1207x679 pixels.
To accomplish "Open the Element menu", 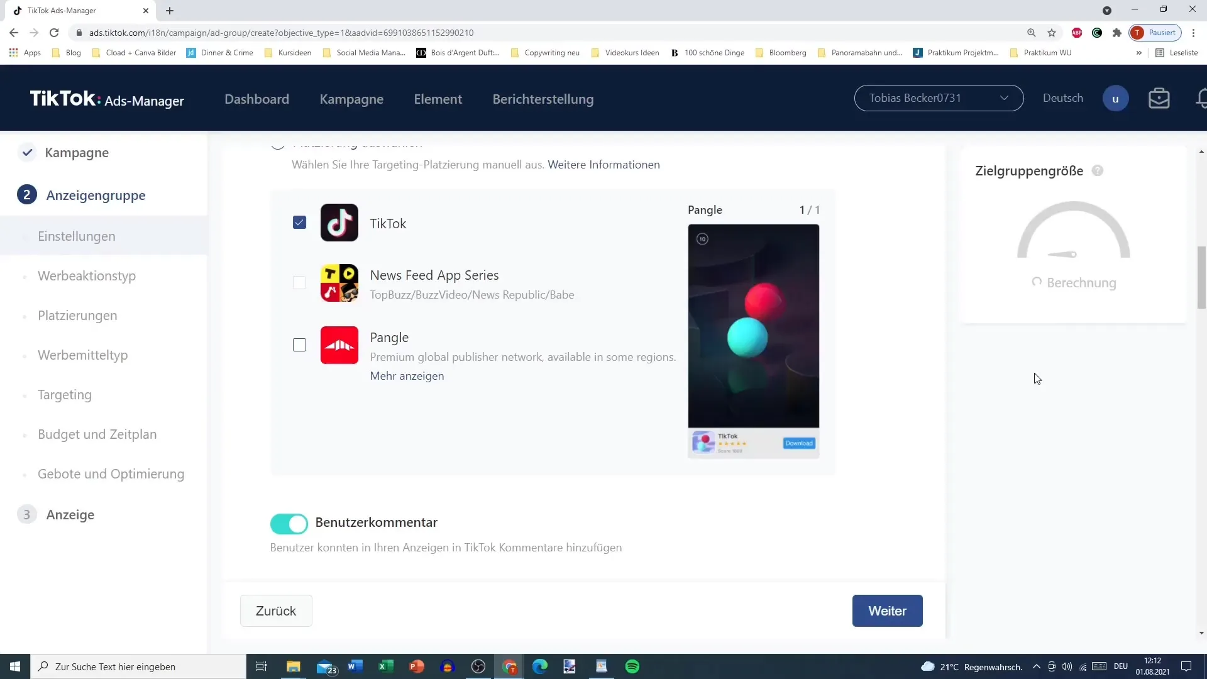I will 438,99.
